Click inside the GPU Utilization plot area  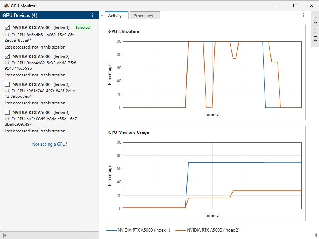pos(212,75)
